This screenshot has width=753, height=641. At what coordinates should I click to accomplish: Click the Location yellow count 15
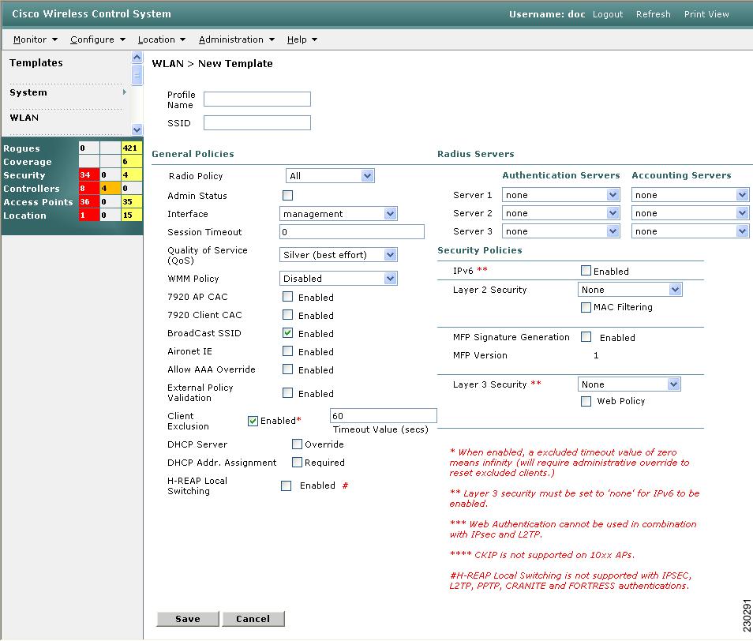pos(132,215)
